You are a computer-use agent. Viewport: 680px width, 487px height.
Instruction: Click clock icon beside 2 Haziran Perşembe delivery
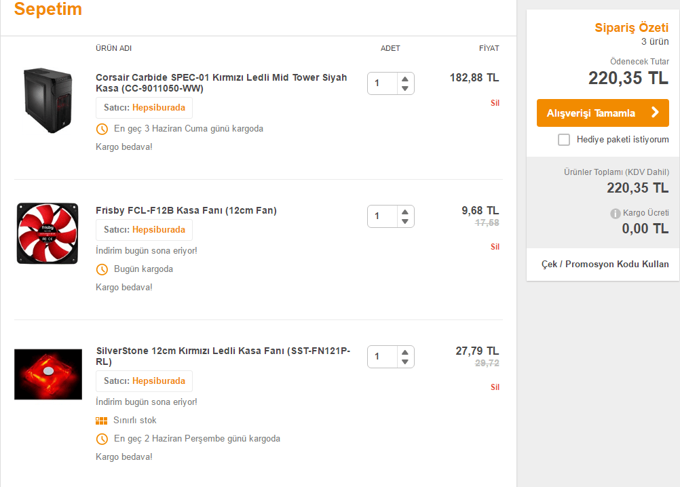[x=102, y=439]
